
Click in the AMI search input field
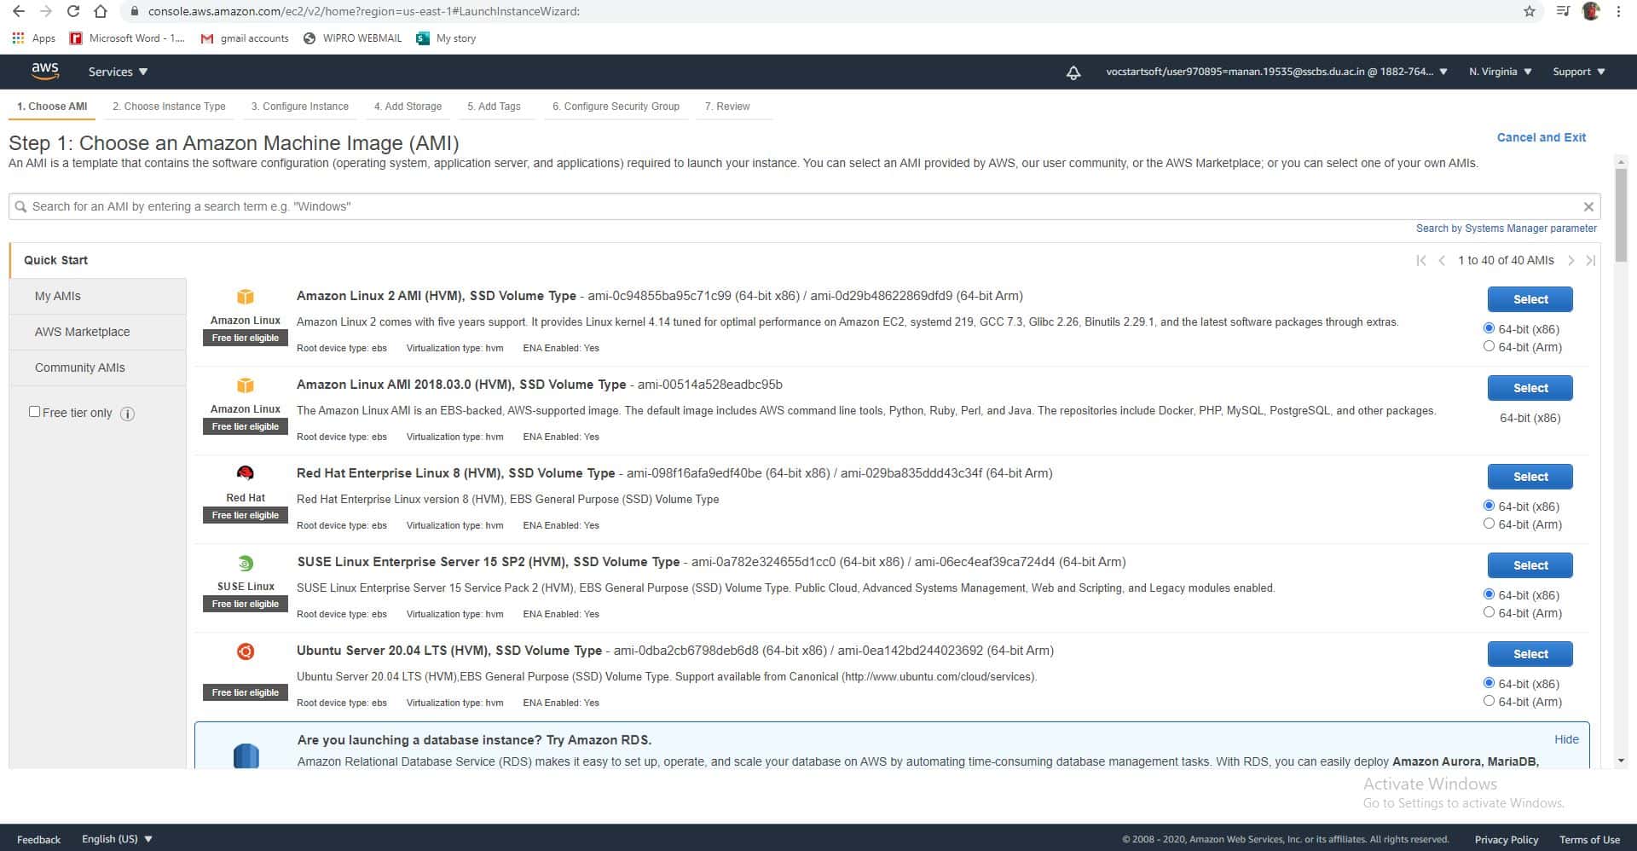804,206
